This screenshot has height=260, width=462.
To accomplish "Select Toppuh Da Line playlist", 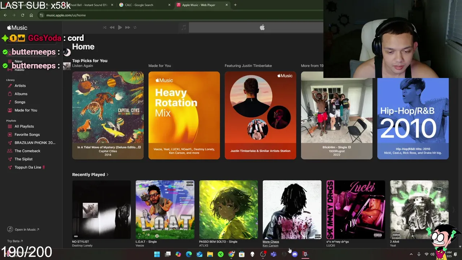I will click(x=30, y=167).
